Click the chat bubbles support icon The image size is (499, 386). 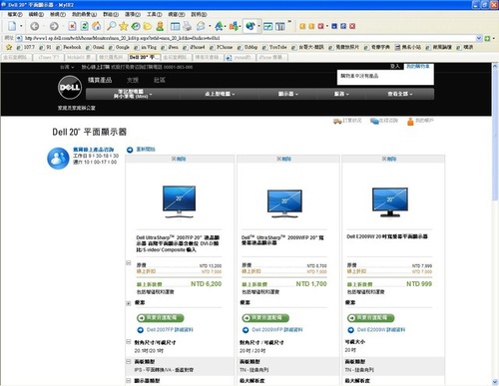(x=374, y=122)
